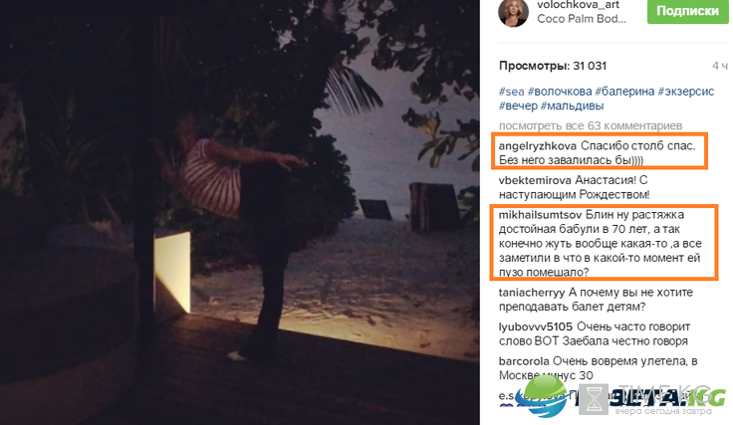Screen dimensions: 733x425
Task: Open the #вечер hashtag
Action: click(518, 106)
